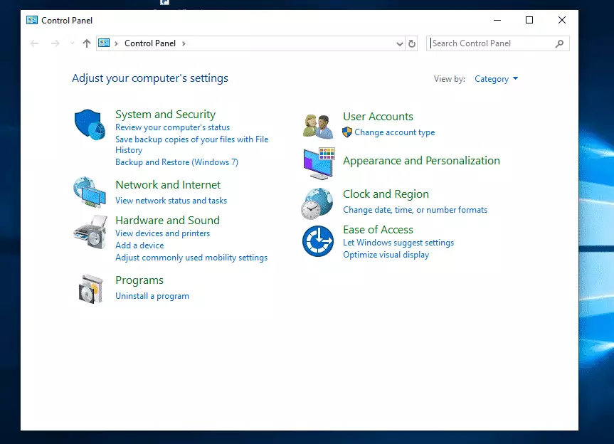Open View devices and printers
Screen dimensions: 614x444
pyautogui.click(x=162, y=233)
